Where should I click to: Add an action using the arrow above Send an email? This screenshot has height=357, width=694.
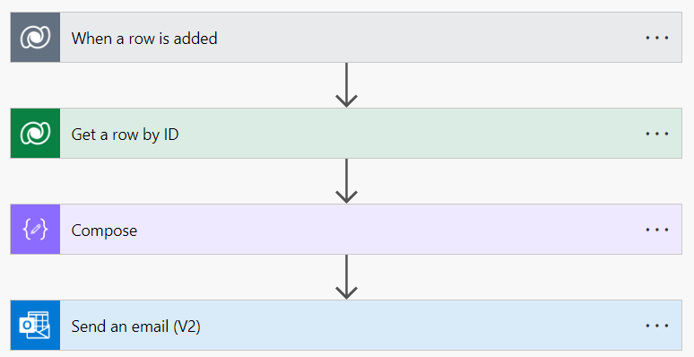point(347,277)
